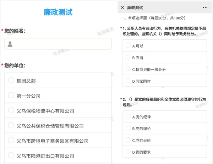Open the three-dot more options menu
Image resolution: width=213 pixels, height=164 pixels.
coord(205,7)
